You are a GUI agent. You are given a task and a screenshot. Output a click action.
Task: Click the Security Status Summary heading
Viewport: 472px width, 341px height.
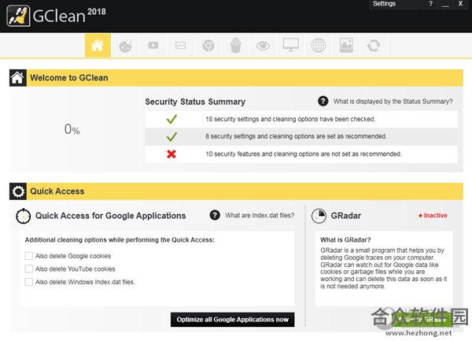tap(195, 102)
